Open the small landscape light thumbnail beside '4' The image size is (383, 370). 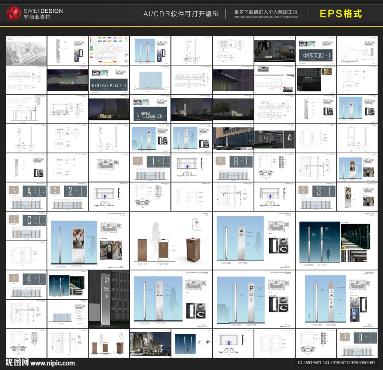pos(67,284)
